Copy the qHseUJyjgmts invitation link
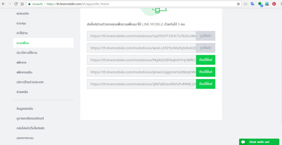The image size is (282, 145). [x=206, y=72]
